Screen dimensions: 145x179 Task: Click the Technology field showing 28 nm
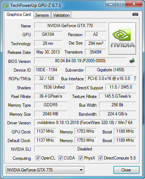(48, 43)
